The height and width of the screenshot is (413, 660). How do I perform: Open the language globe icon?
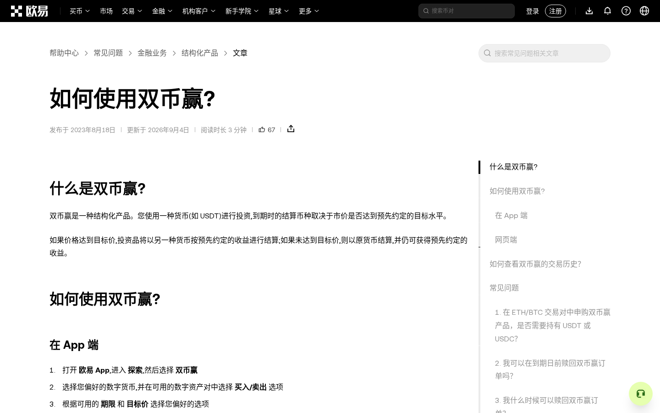(644, 11)
